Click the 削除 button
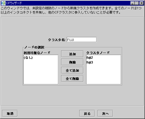The width and height of the screenshot is (145, 119). pyautogui.click(x=72, y=62)
